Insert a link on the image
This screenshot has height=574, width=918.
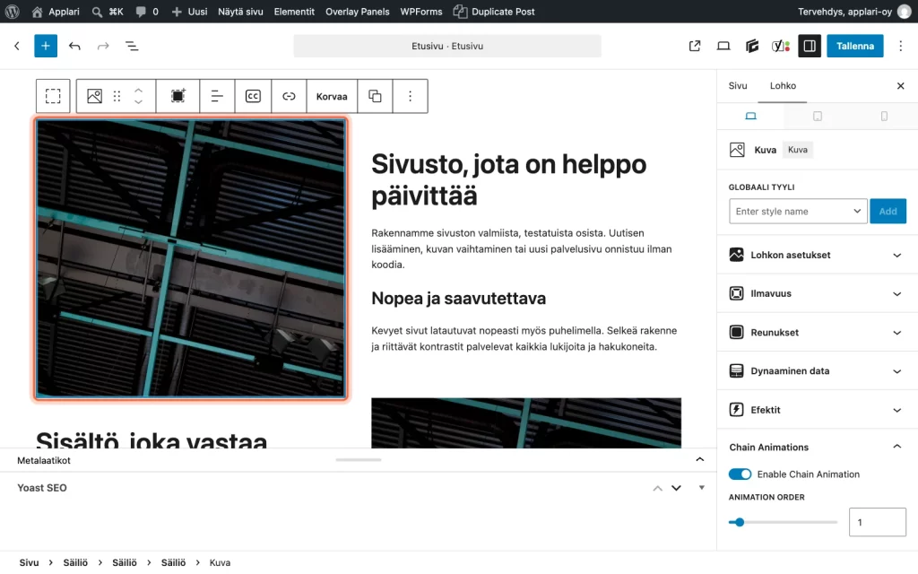(289, 96)
